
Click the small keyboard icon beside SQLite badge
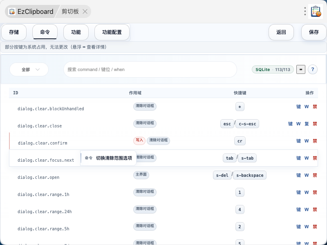point(301,69)
